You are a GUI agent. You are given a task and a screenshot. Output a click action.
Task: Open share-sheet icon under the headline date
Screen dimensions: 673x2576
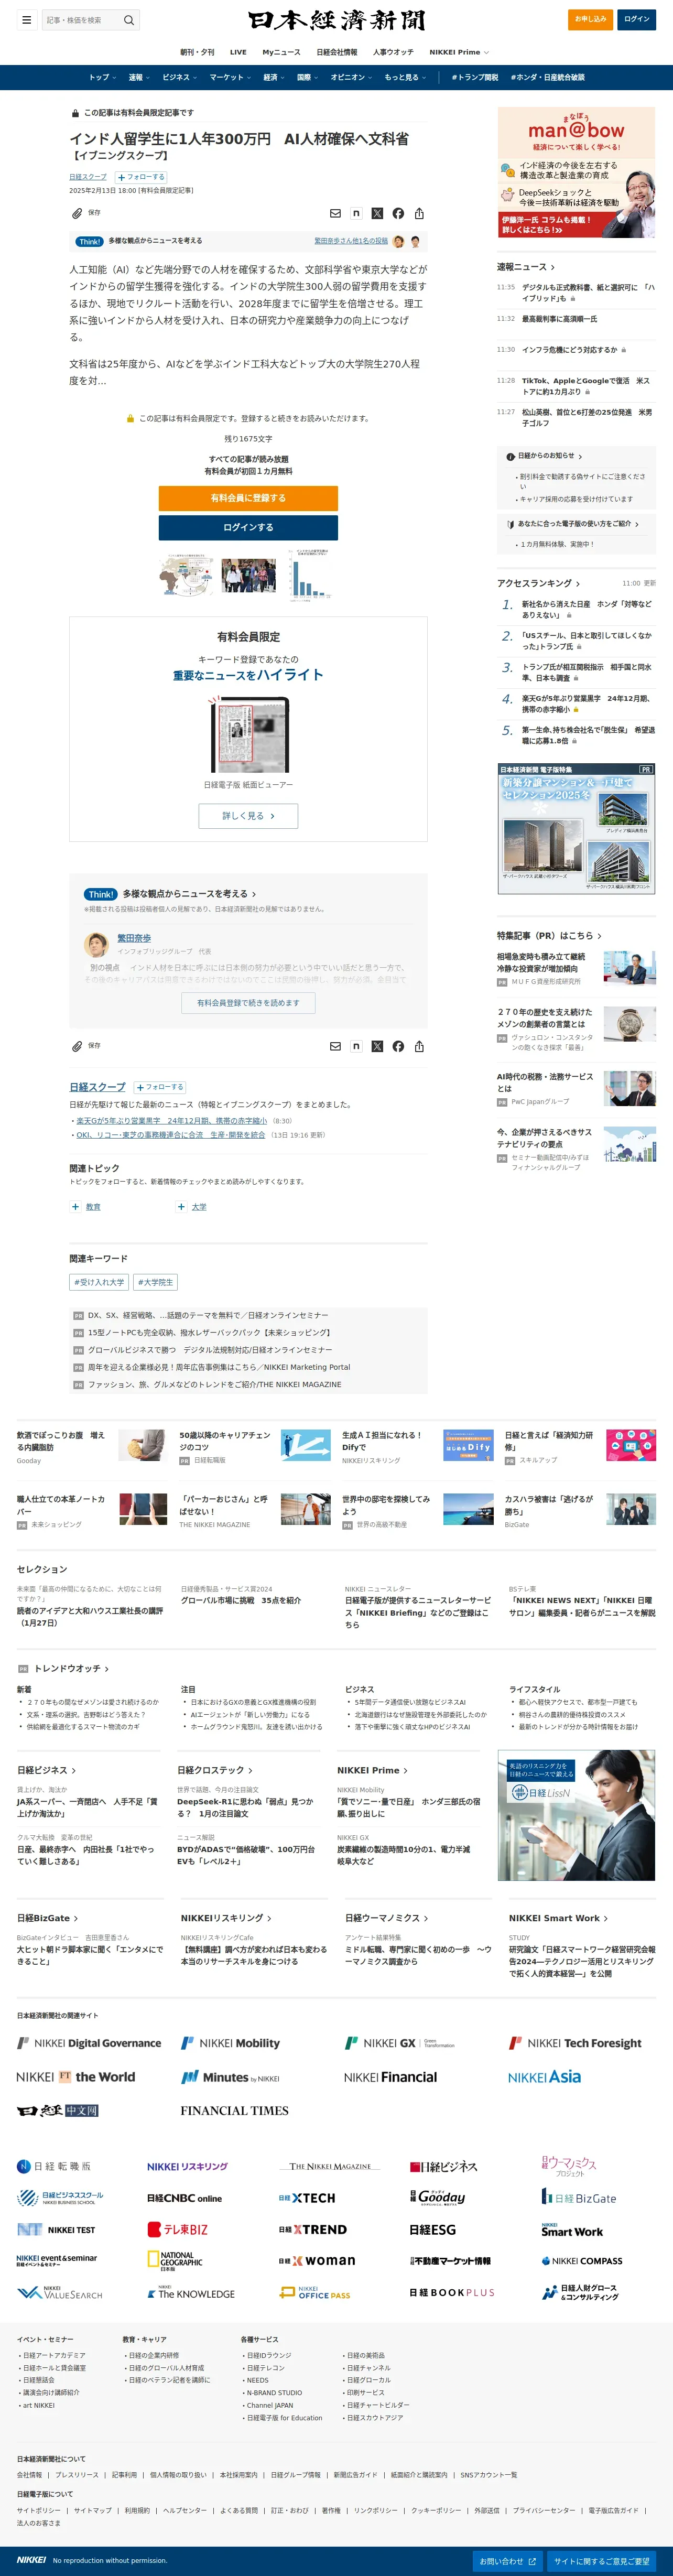pyautogui.click(x=419, y=213)
